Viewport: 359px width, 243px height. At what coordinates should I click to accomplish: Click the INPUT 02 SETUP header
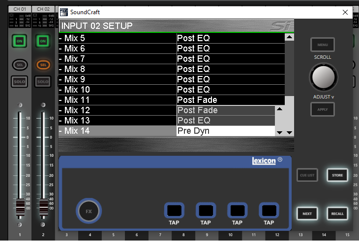(176, 26)
